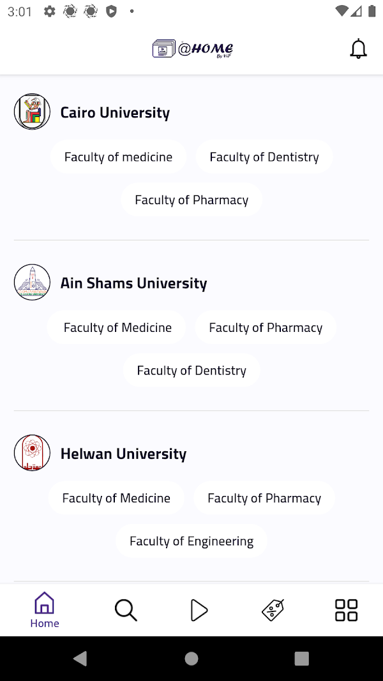Choose Ain Shams Faculty of Medicine
Viewport: 383px width, 681px height.
(x=117, y=327)
